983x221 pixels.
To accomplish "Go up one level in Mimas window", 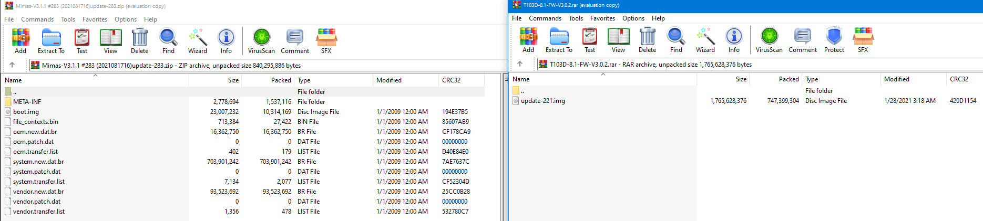I will (12, 65).
